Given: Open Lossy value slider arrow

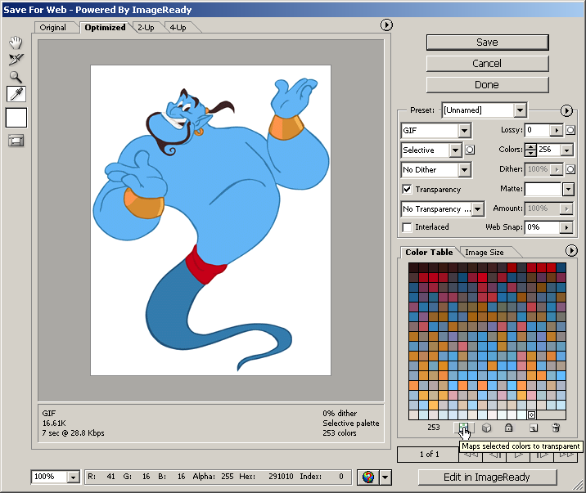Looking at the screenshot, I should [x=557, y=130].
